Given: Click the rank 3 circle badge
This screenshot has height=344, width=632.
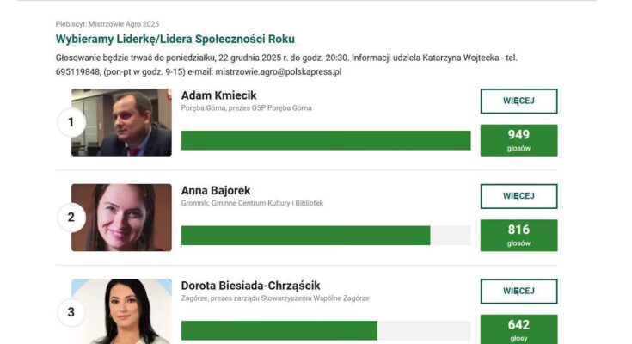Looking at the screenshot, I should [x=71, y=312].
